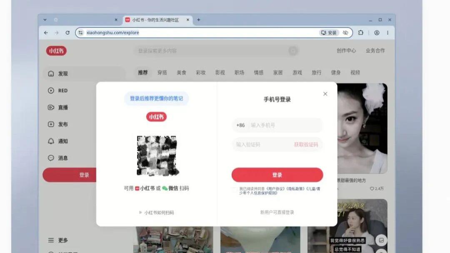Select the 穿搭 category tab
Image resolution: width=450 pixels, height=253 pixels.
[162, 72]
